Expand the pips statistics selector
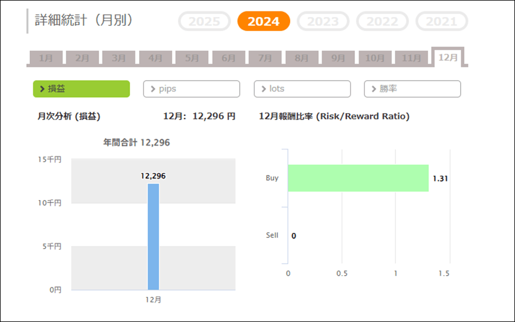Viewport: 515px width, 322px height. (191, 89)
